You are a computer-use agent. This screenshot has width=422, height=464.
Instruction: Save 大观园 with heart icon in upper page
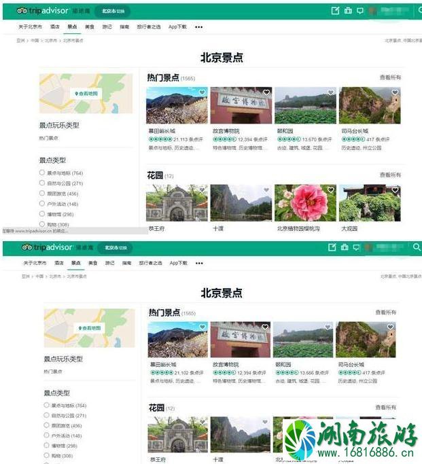coord(395,190)
